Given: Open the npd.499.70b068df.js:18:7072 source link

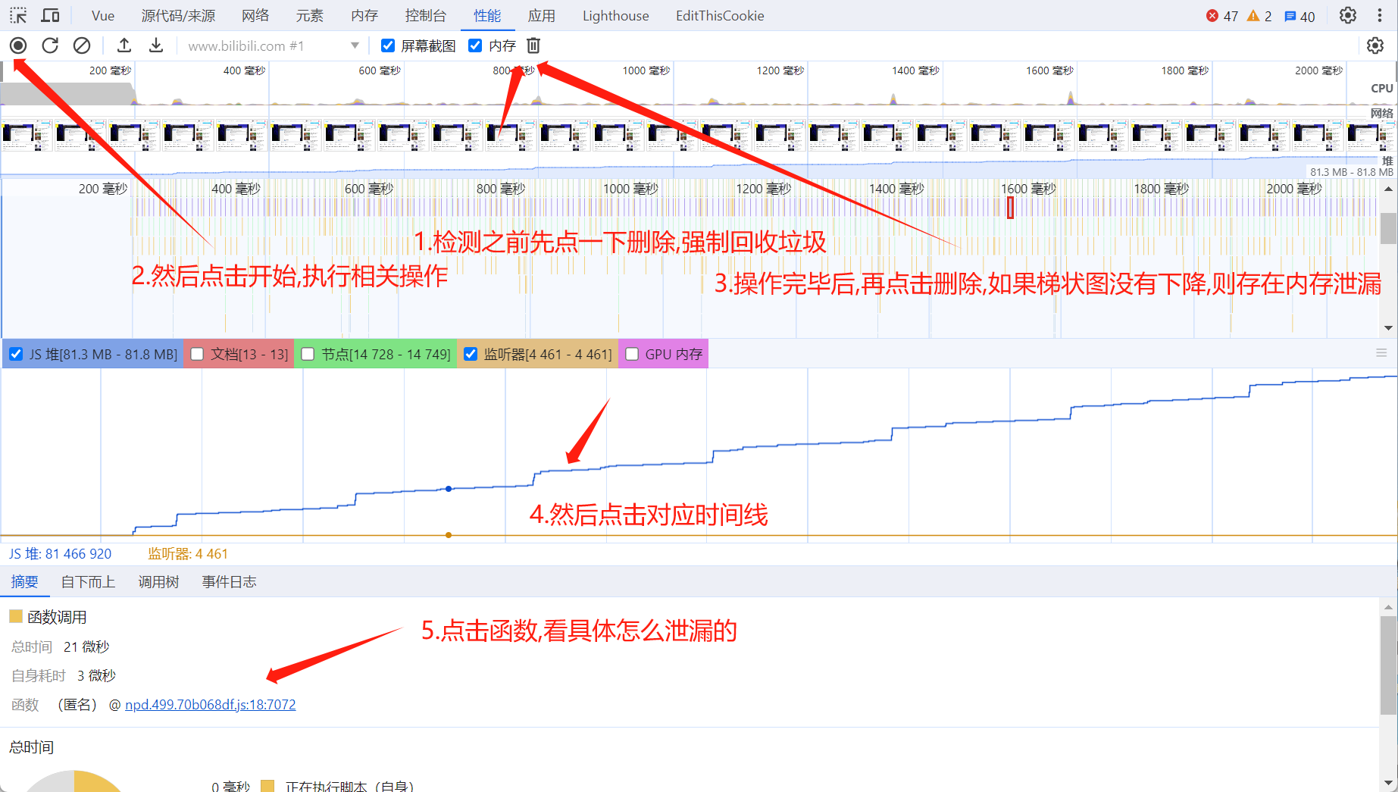Looking at the screenshot, I should [210, 705].
